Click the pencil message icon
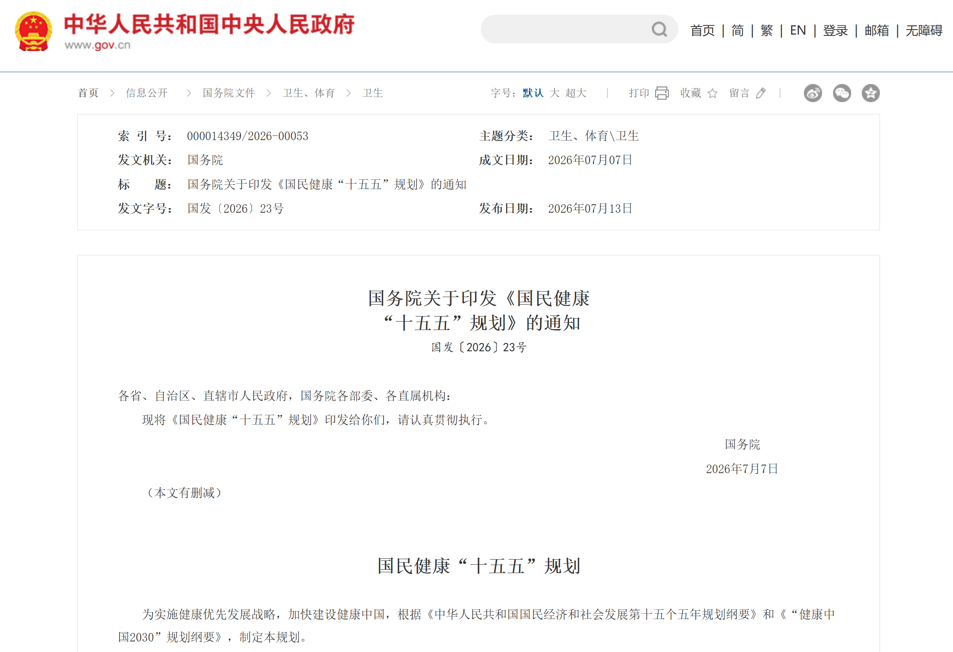The image size is (953, 652). pos(761,93)
